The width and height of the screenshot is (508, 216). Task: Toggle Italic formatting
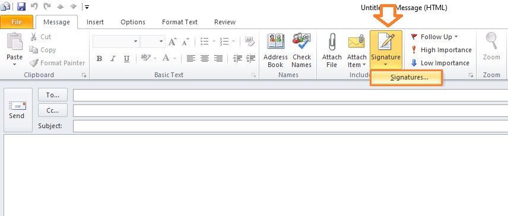pos(113,59)
